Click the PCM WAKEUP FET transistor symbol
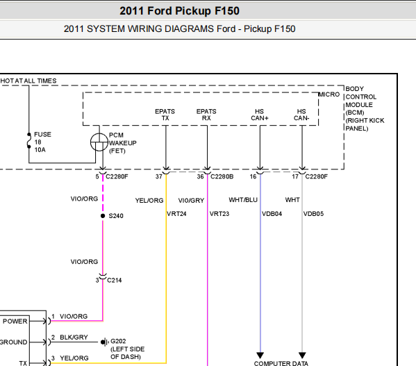The image size is (416, 366). 99,142
